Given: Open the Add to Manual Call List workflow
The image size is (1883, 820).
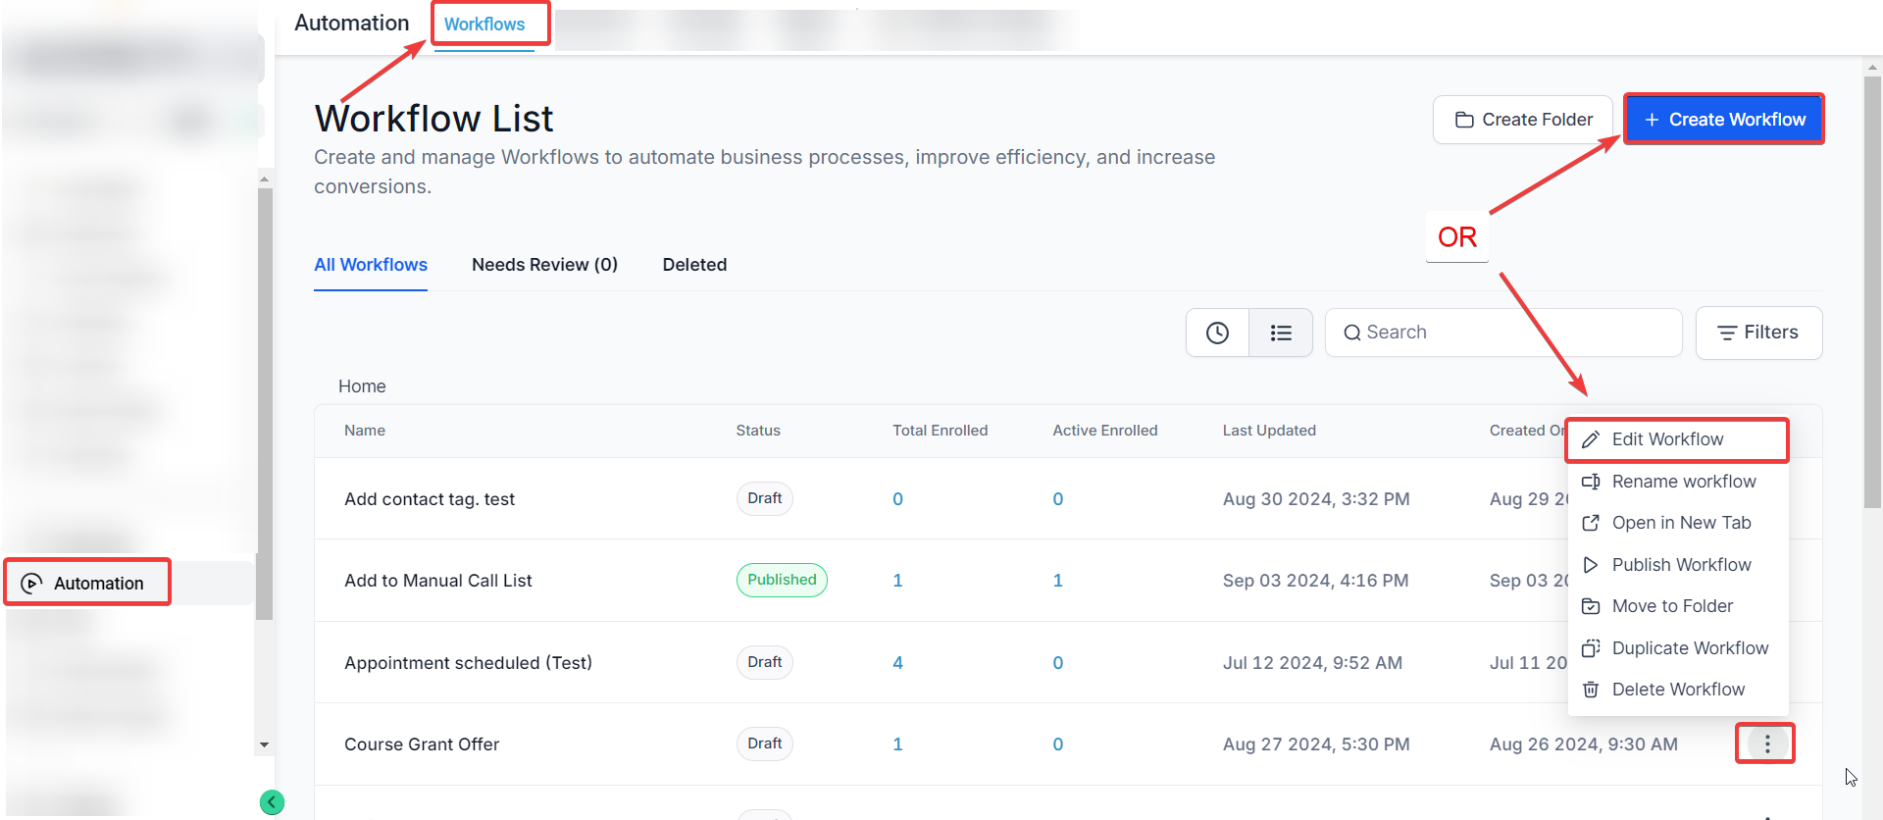Looking at the screenshot, I should [x=438, y=581].
